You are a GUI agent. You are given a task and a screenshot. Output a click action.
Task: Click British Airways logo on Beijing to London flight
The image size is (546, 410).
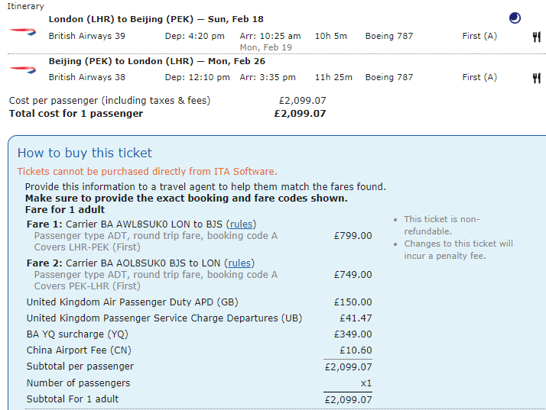22,70
